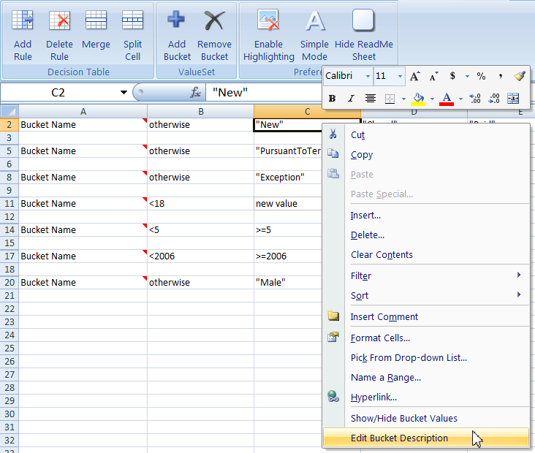Select cell containing <2006
Screen dimensions: 535x453
[200, 256]
